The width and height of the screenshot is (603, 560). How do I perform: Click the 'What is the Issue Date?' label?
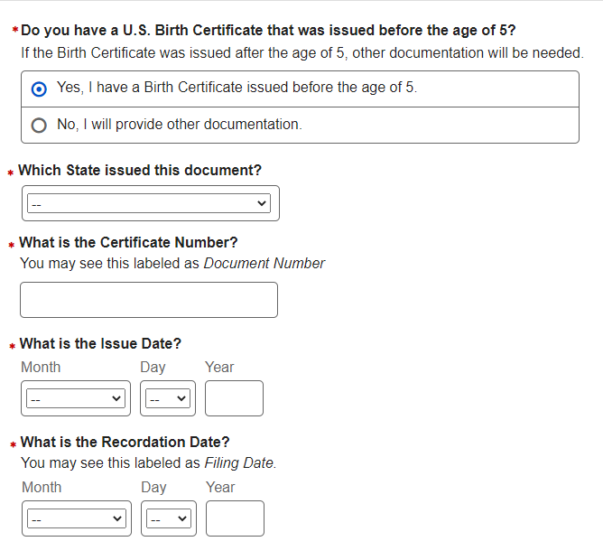100,343
